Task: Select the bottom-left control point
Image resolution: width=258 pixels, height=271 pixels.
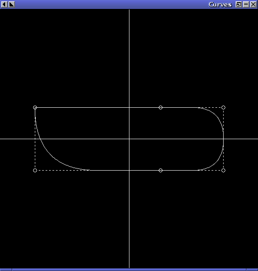Action: (x=35, y=171)
